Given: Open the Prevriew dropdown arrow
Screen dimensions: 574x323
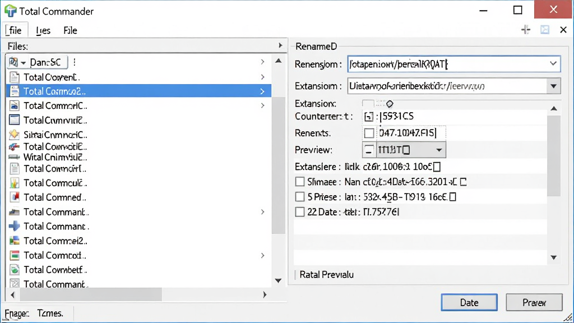Looking at the screenshot, I should (x=439, y=150).
